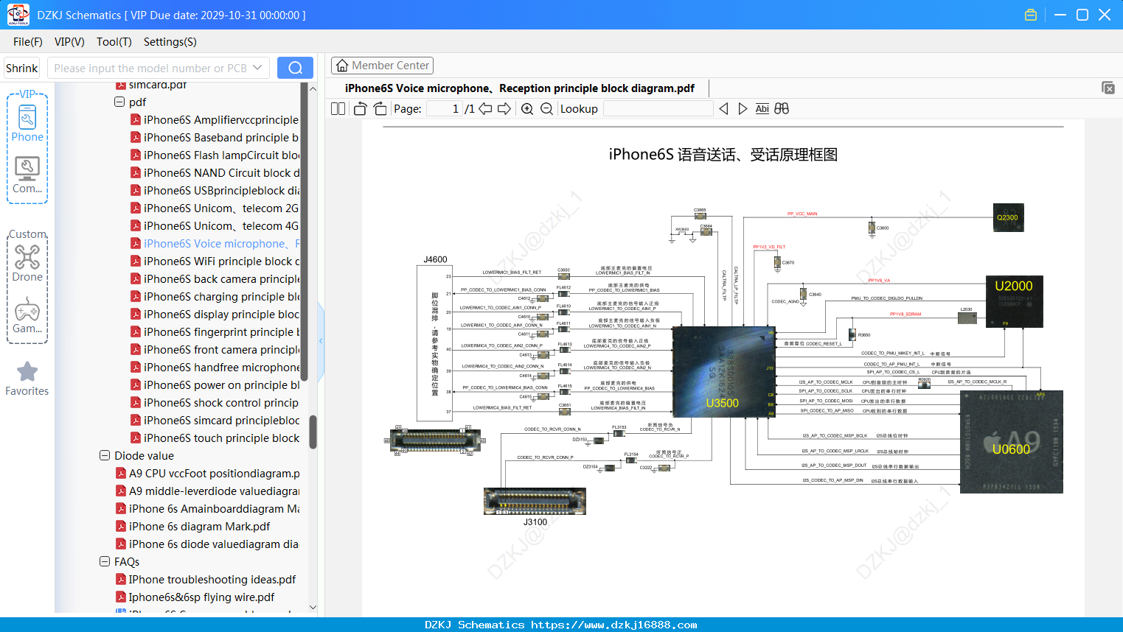Go to next page arrow

504,109
